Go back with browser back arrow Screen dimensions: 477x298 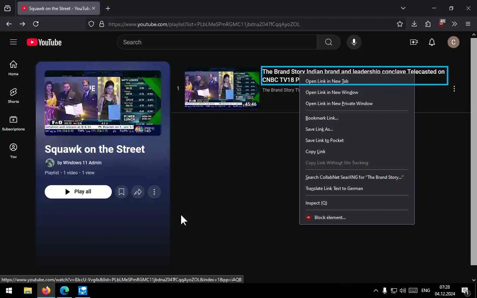[9, 24]
